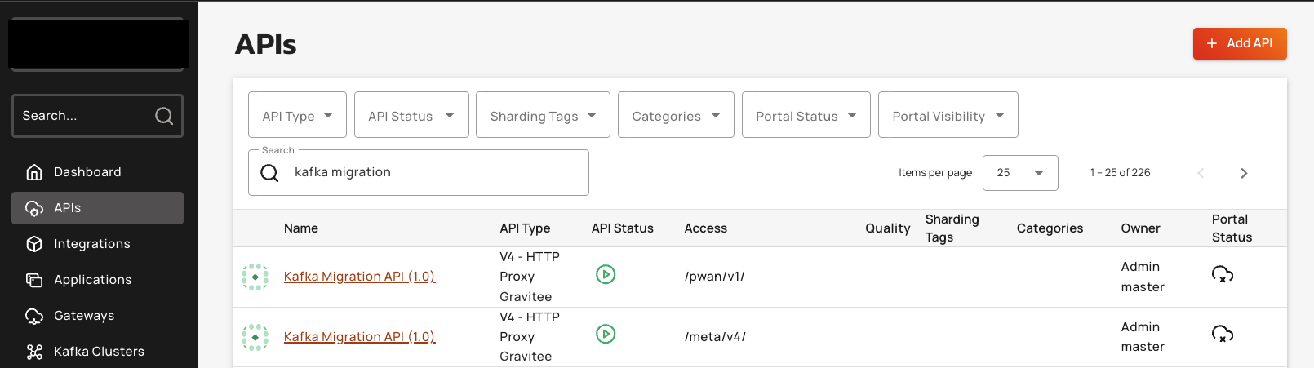
Task: Click the Add API button
Action: pyautogui.click(x=1239, y=43)
